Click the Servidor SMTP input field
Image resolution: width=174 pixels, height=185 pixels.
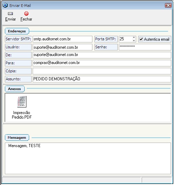[x=63, y=39]
